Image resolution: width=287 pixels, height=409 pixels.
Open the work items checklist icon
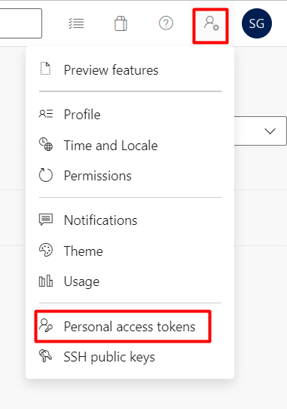[76, 23]
